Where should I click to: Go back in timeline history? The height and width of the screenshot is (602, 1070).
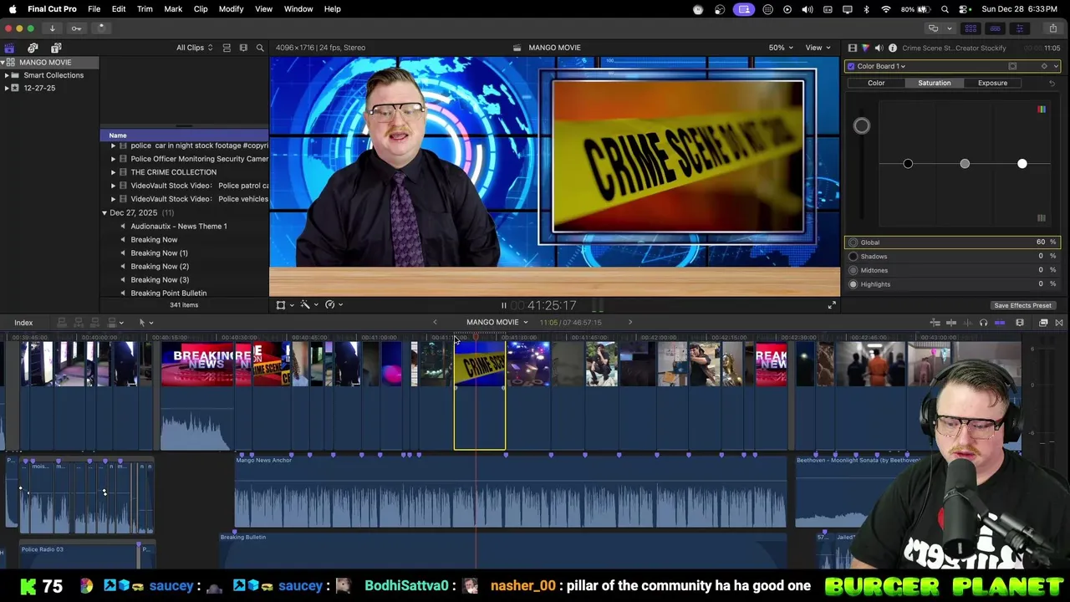(x=435, y=323)
